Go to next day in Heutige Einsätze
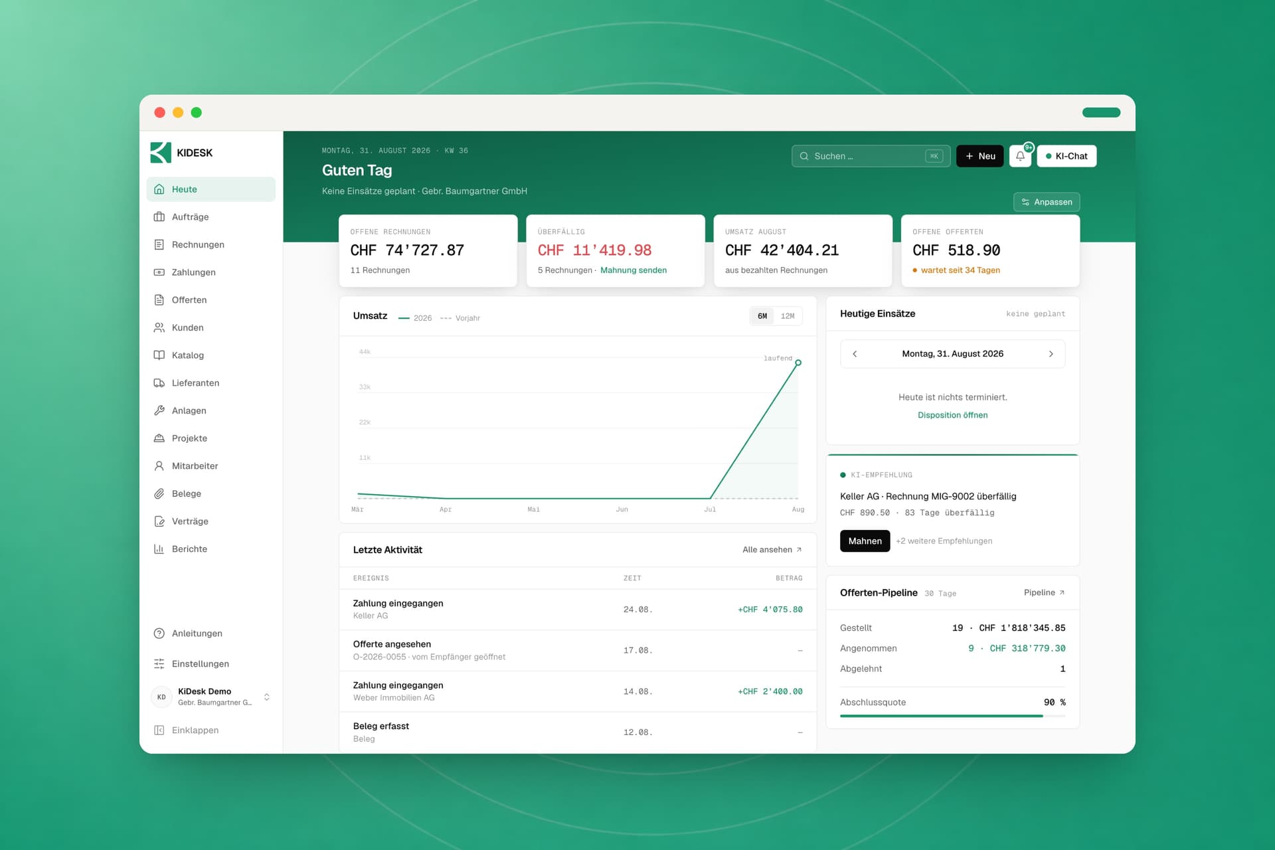This screenshot has height=850, width=1275. (x=1051, y=354)
